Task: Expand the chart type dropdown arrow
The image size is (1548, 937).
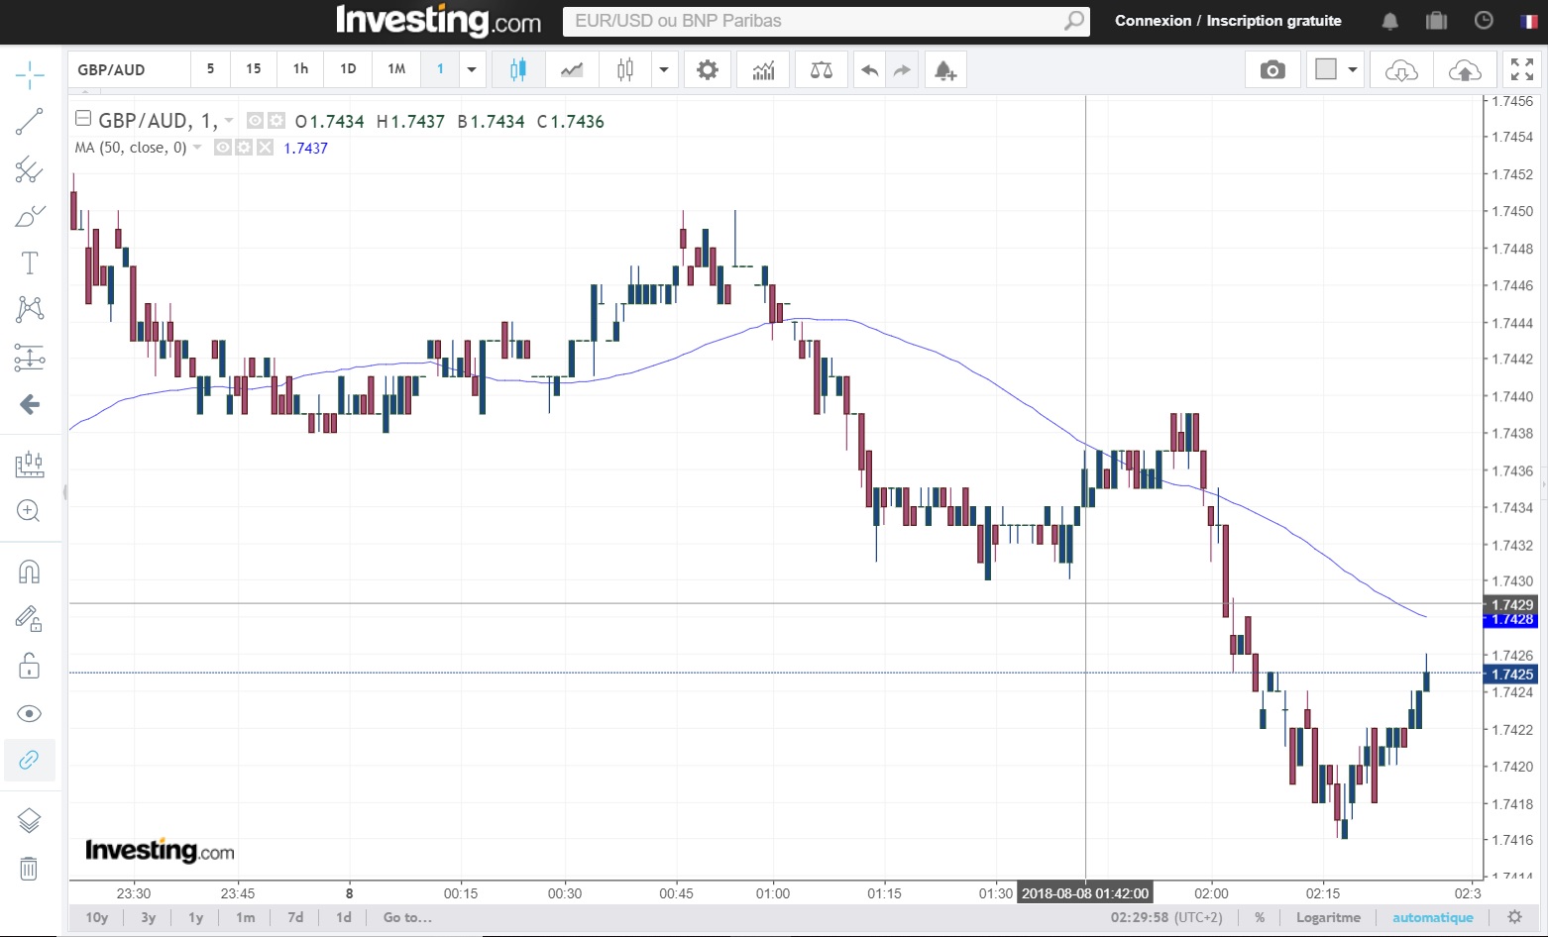Action: coord(663,69)
